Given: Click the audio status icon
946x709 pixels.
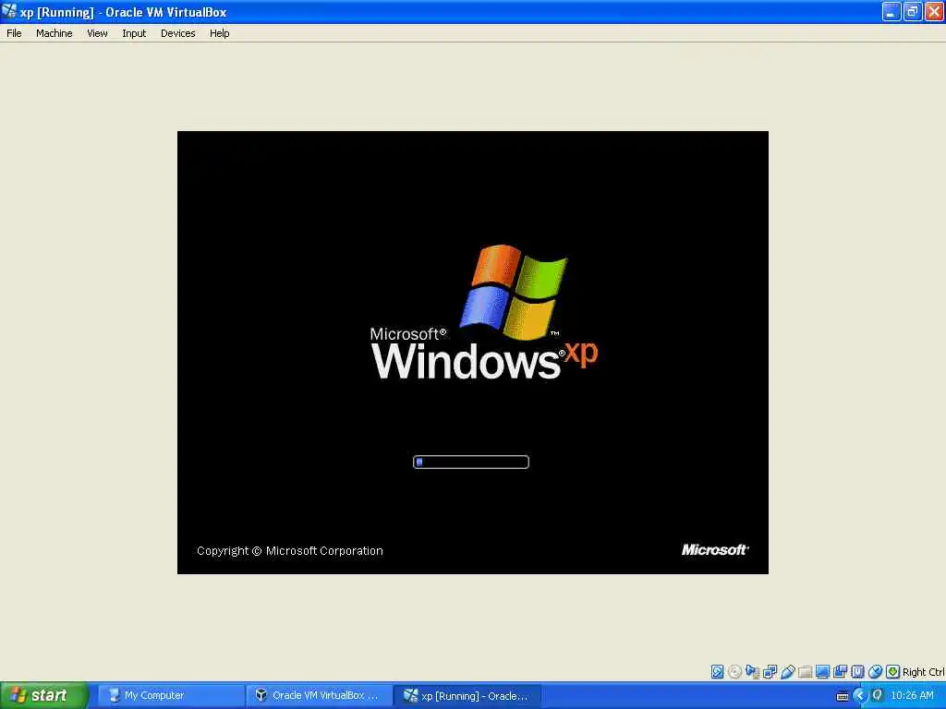Looking at the screenshot, I should pos(752,672).
